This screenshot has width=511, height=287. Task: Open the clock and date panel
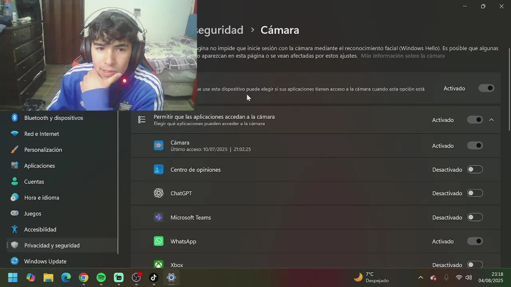pyautogui.click(x=491, y=277)
